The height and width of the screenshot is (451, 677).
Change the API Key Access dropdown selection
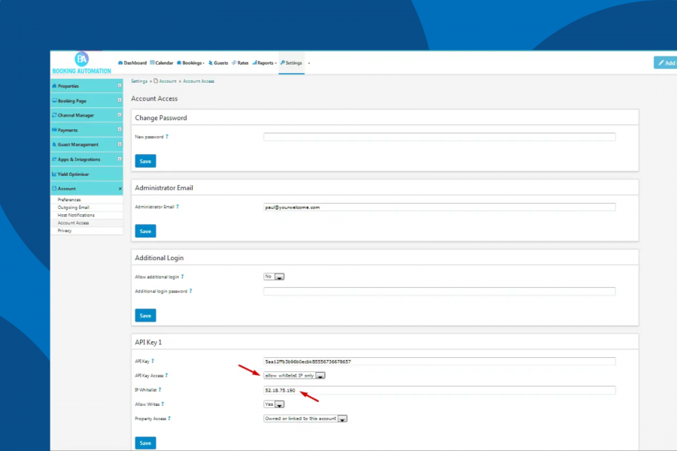(x=293, y=375)
